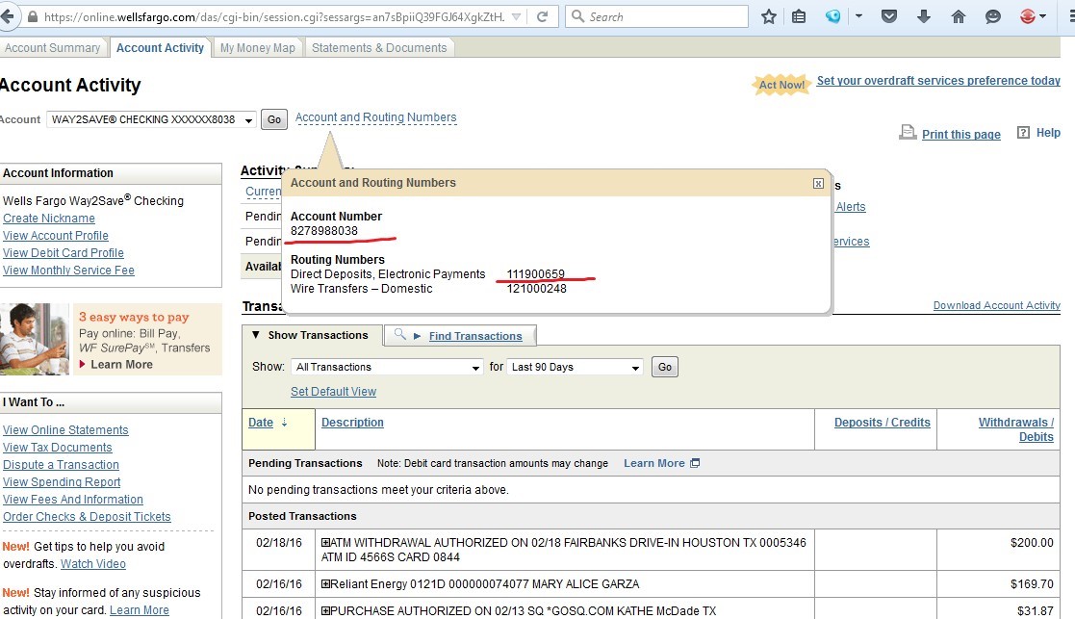Open the All Transactions dropdown
The height and width of the screenshot is (619, 1075).
pyautogui.click(x=475, y=368)
